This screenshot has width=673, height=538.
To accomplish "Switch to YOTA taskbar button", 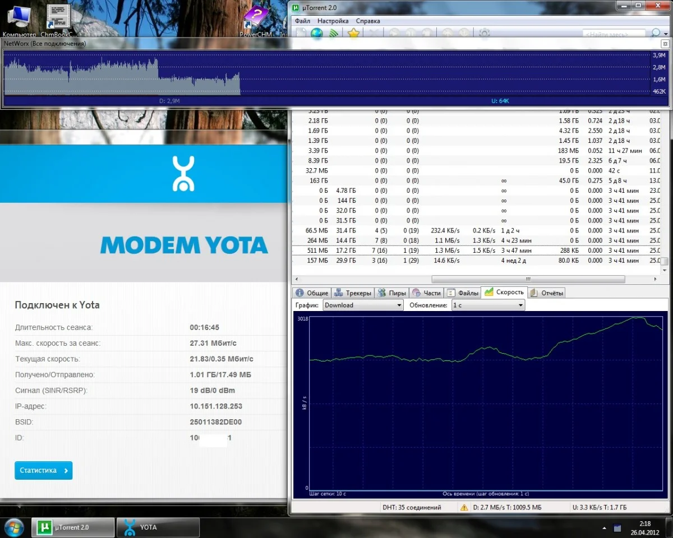I will point(158,527).
